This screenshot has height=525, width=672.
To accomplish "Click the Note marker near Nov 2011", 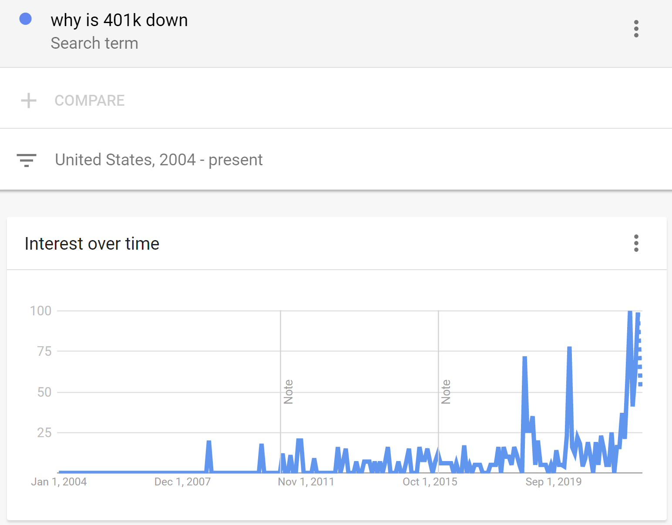I will tap(288, 392).
